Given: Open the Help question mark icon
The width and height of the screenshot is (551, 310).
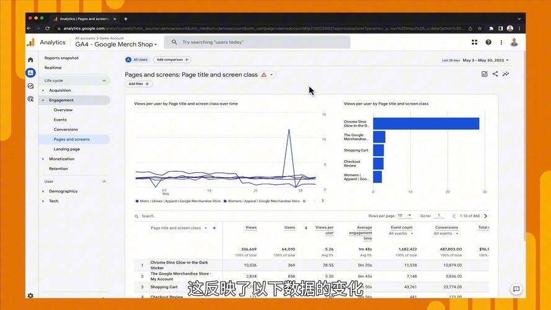Looking at the screenshot, I should pyautogui.click(x=488, y=42).
